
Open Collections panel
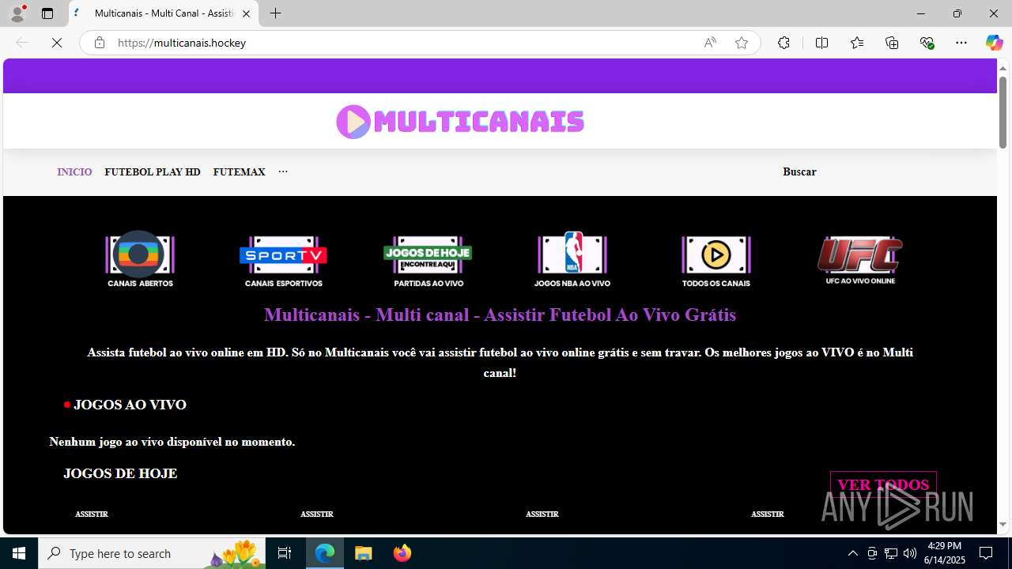tap(892, 43)
